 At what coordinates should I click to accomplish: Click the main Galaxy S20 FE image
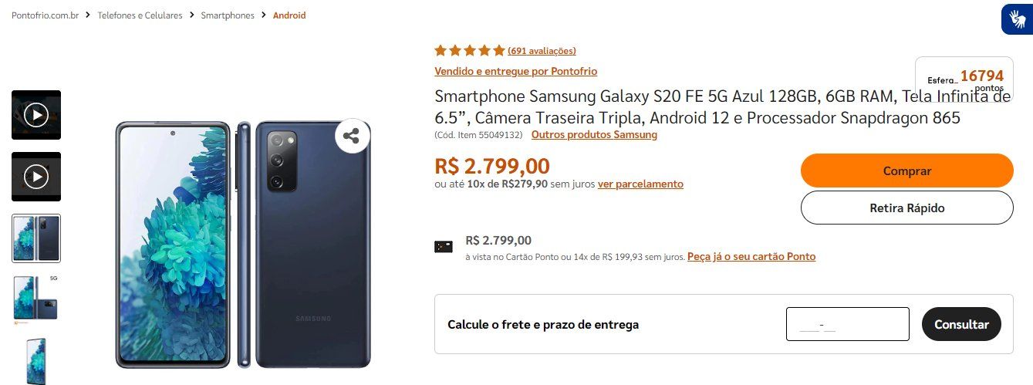coord(243,244)
